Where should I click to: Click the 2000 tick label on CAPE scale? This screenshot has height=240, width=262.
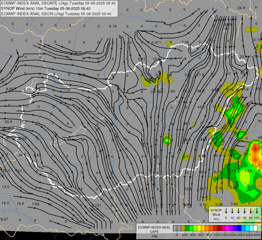coord(233,235)
